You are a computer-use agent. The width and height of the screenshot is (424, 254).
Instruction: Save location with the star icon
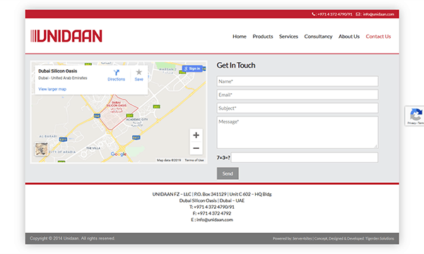139,72
